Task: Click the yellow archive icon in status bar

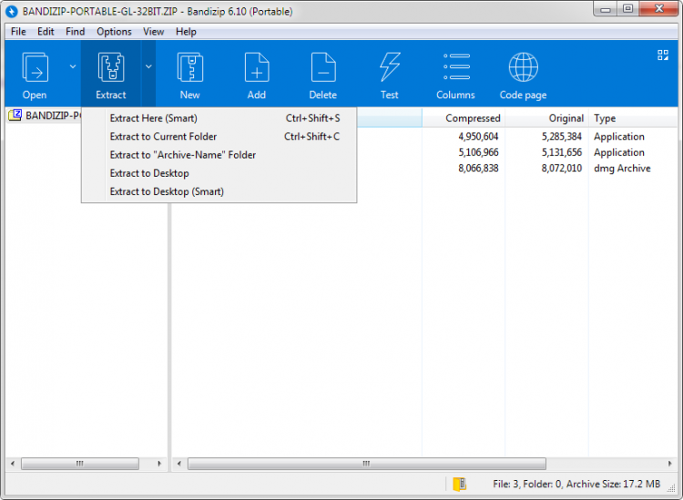Action: (x=459, y=484)
